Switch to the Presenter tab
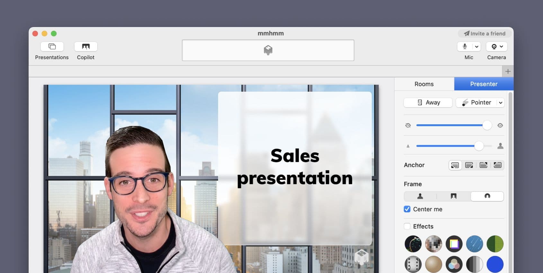543x273 pixels. click(484, 84)
